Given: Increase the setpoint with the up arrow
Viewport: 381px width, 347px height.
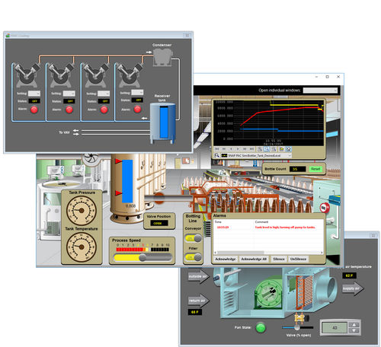Looking at the screenshot, I should [x=354, y=325].
